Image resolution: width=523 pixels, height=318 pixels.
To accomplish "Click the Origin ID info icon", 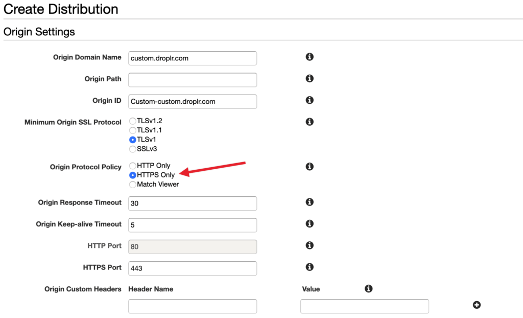I will (x=310, y=100).
